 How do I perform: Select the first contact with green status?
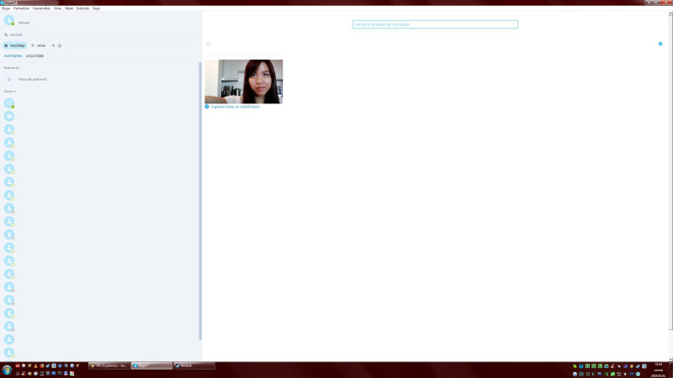point(9,103)
